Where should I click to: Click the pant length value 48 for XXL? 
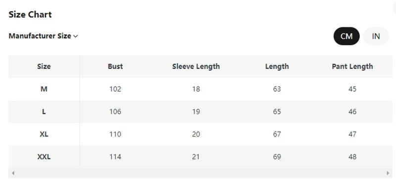click(x=352, y=157)
